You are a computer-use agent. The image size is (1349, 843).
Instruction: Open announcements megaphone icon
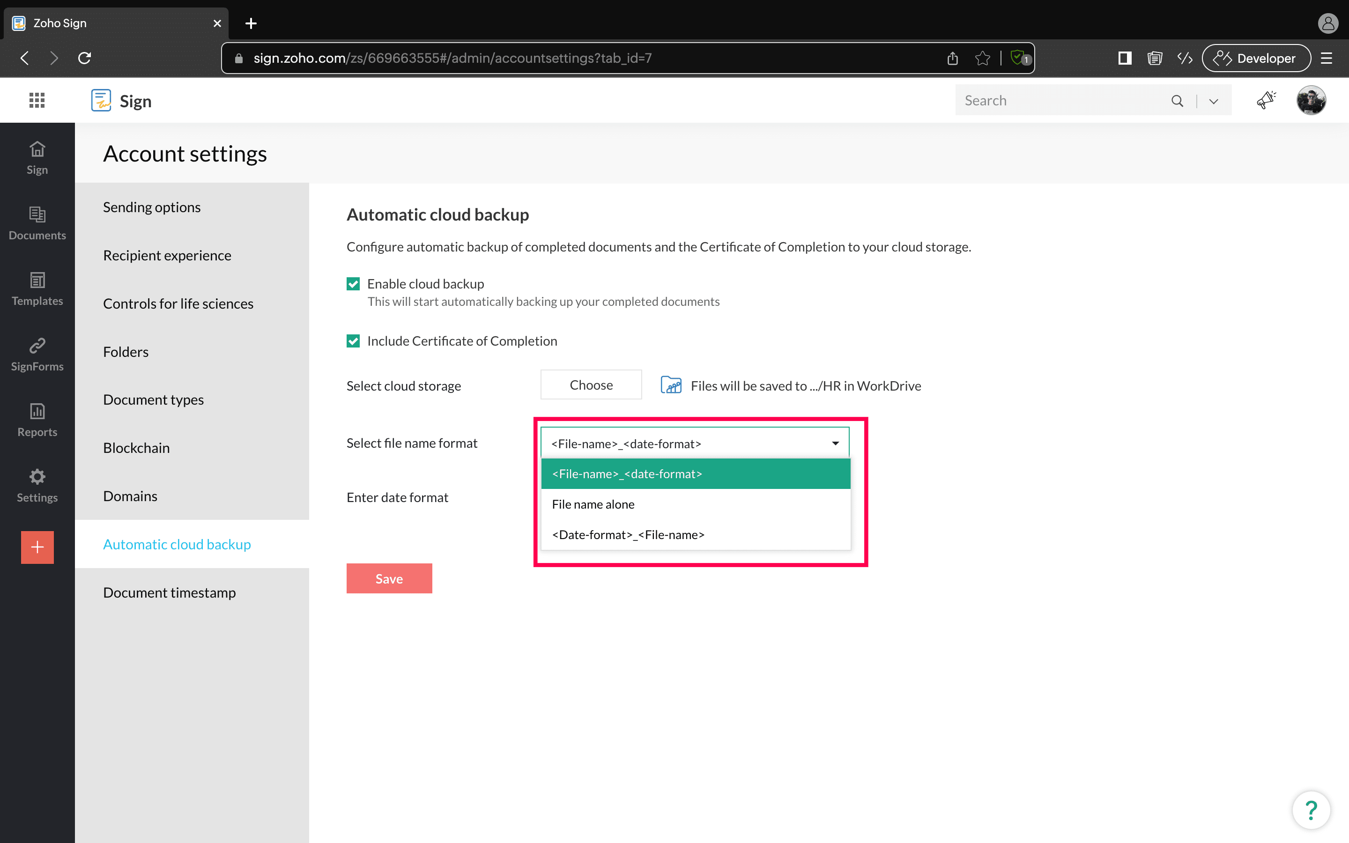coord(1266,100)
